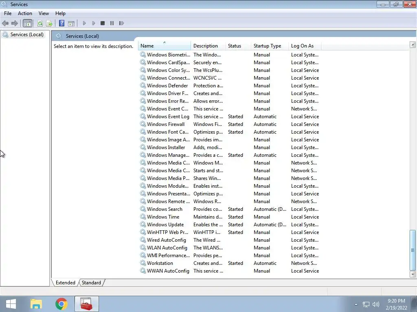Image resolution: width=417 pixels, height=312 pixels.
Task: Click the vertical scrollbar thumb
Action: click(413, 250)
